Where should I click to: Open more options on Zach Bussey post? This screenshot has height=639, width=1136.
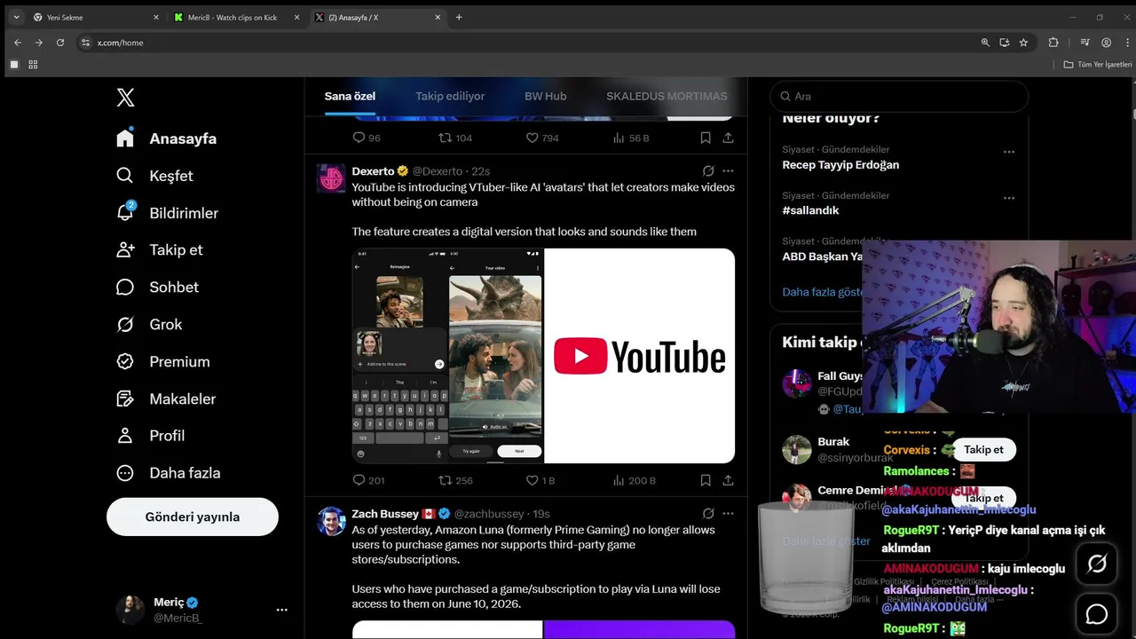pyautogui.click(x=728, y=513)
